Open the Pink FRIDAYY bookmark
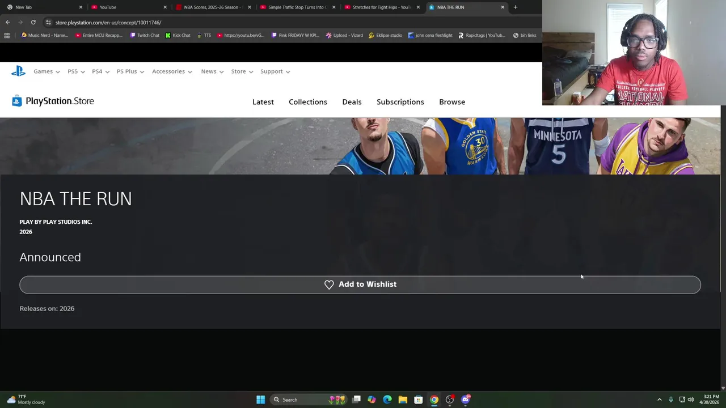Viewport: 726px width, 408px height. coord(296,35)
